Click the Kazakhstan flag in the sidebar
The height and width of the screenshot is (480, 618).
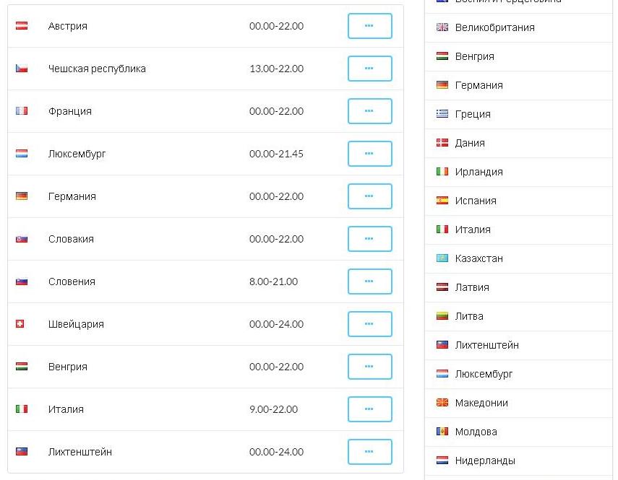[x=442, y=258]
